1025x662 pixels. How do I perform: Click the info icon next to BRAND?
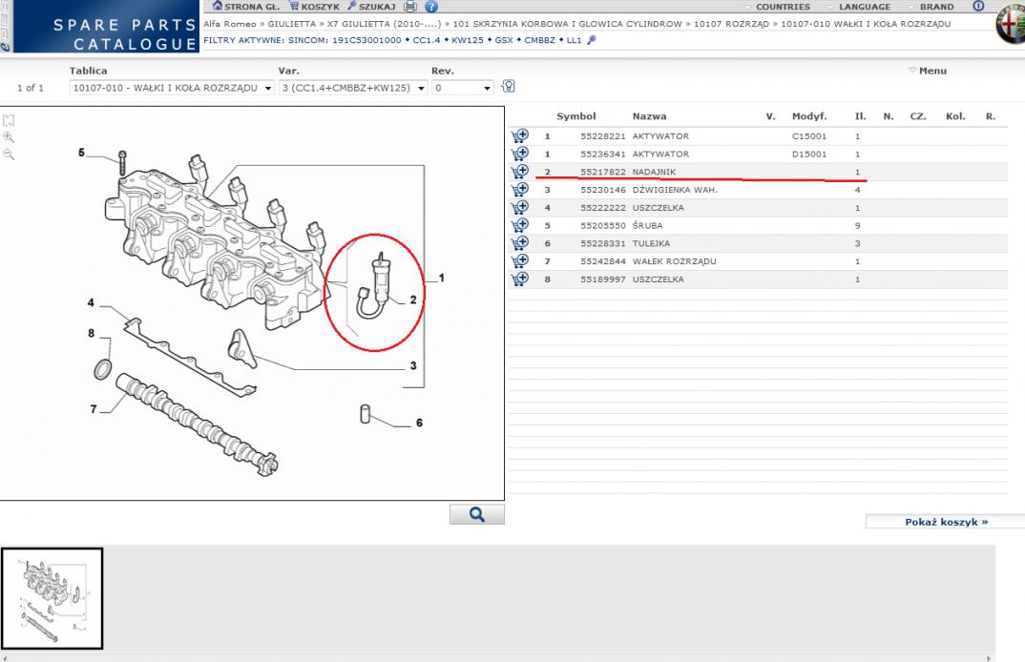point(978,6)
